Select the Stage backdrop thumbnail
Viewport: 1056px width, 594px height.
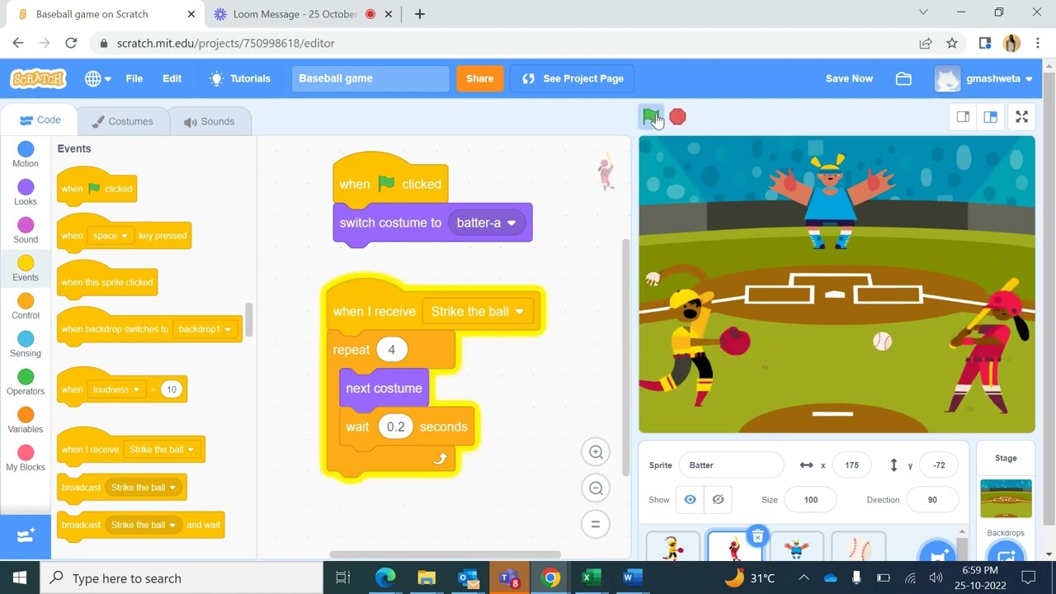pyautogui.click(x=1006, y=498)
